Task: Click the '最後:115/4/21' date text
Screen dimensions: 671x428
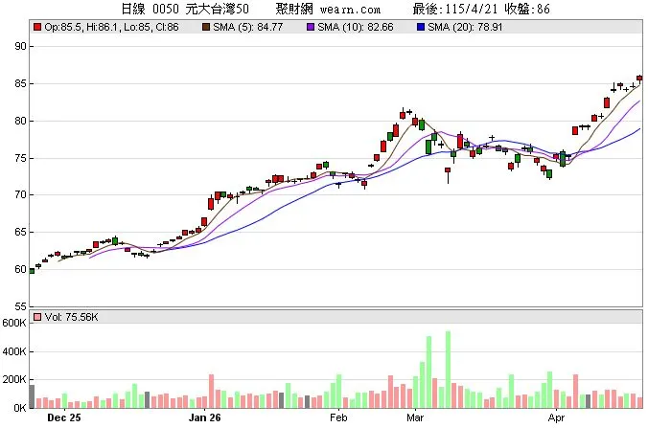Action: tap(455, 9)
